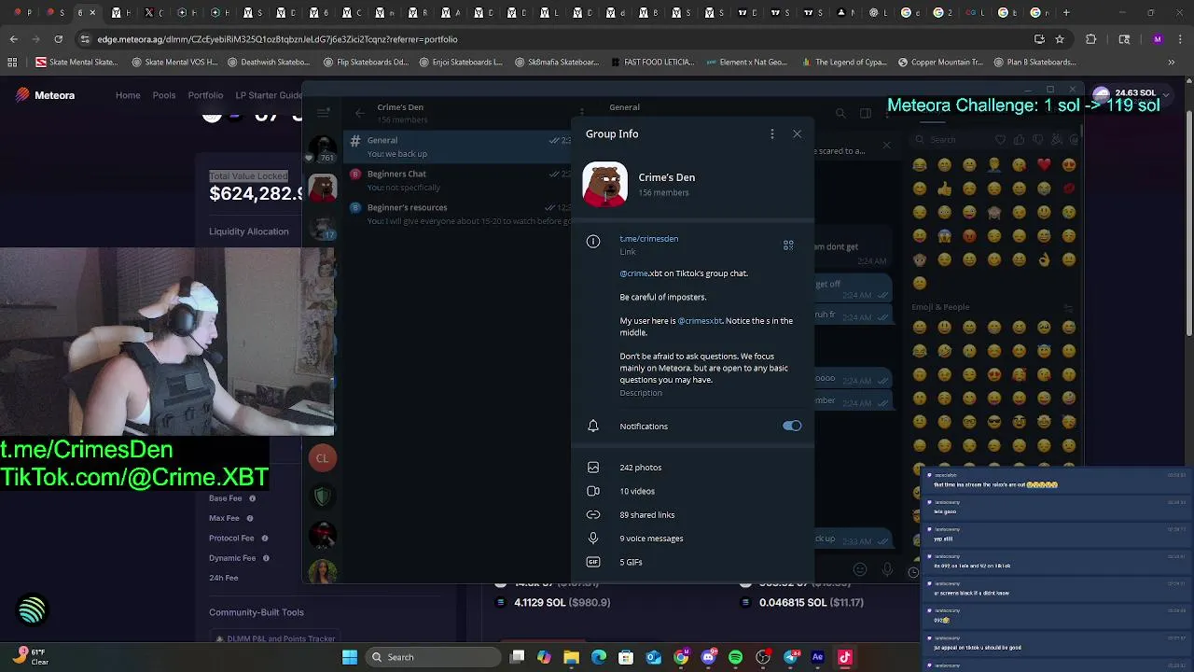This screenshot has height=672, width=1194.
Task: Open emoji picker smiley in message bar
Action: (860, 569)
